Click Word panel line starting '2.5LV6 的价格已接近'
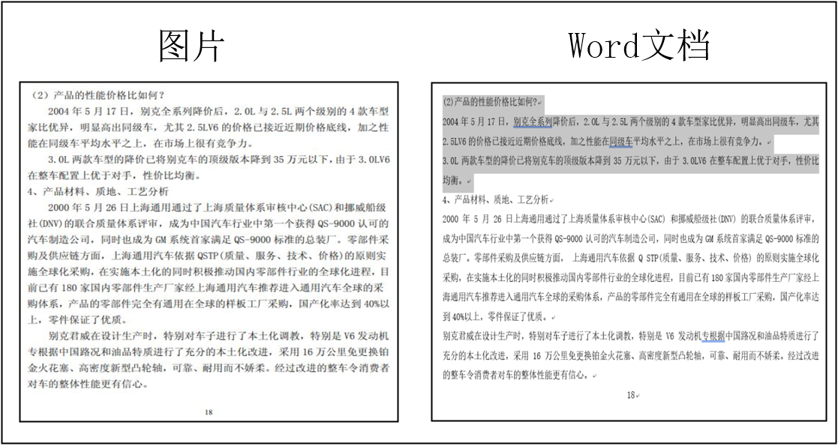The height and width of the screenshot is (446, 838). [605, 142]
